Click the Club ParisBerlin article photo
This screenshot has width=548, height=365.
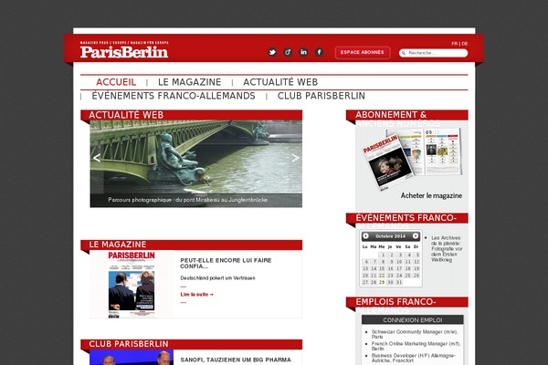click(x=132, y=358)
